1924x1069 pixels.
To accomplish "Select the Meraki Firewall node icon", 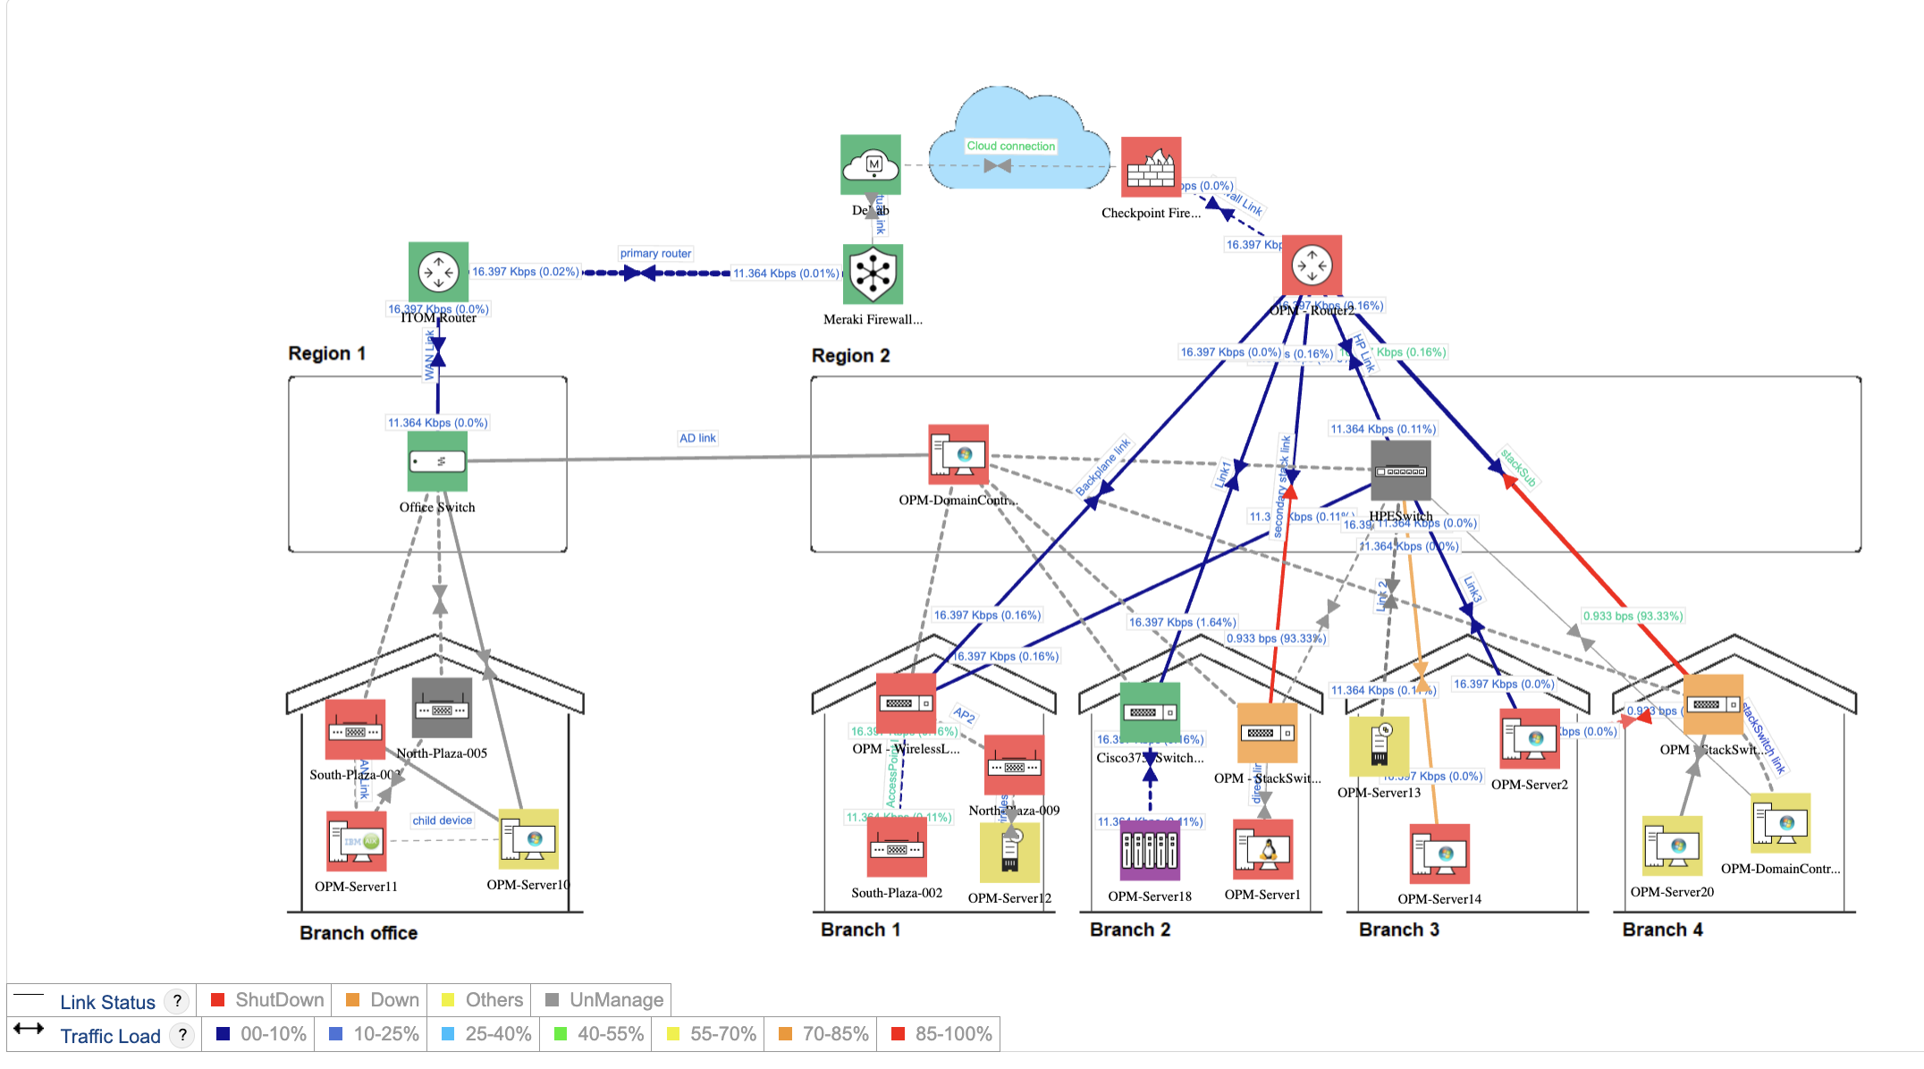I will 871,276.
